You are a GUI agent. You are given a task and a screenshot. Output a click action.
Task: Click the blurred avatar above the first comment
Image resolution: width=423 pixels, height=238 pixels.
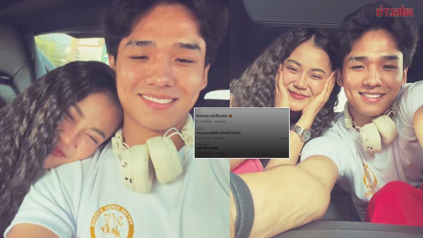click(198, 111)
